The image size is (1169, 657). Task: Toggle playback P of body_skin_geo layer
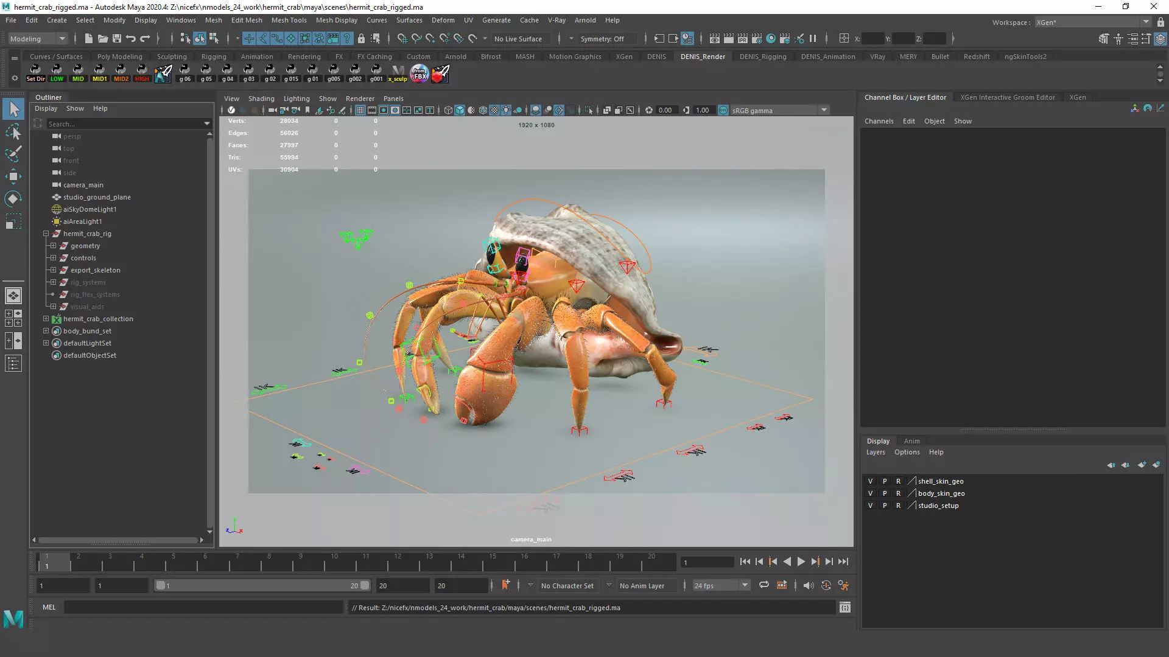[885, 493]
